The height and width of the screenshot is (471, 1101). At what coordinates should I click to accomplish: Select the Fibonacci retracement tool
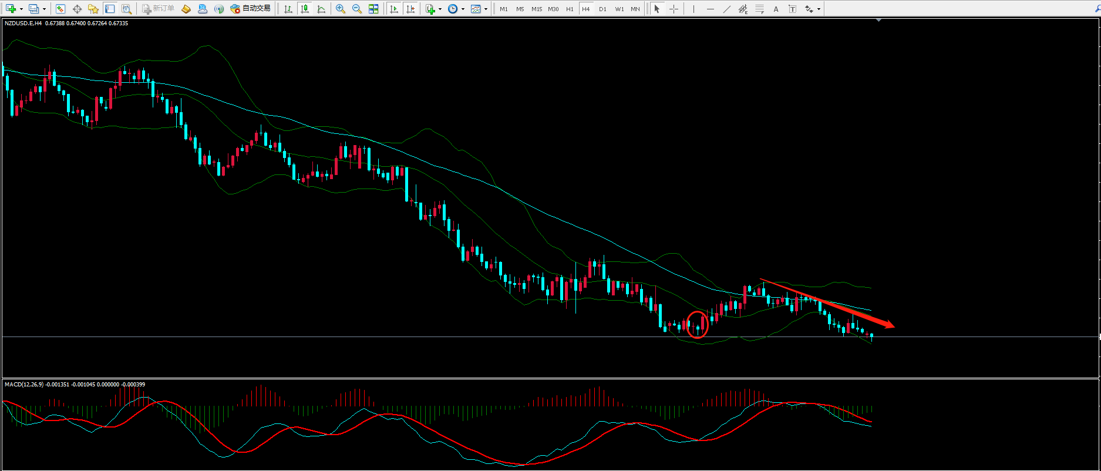tap(760, 9)
